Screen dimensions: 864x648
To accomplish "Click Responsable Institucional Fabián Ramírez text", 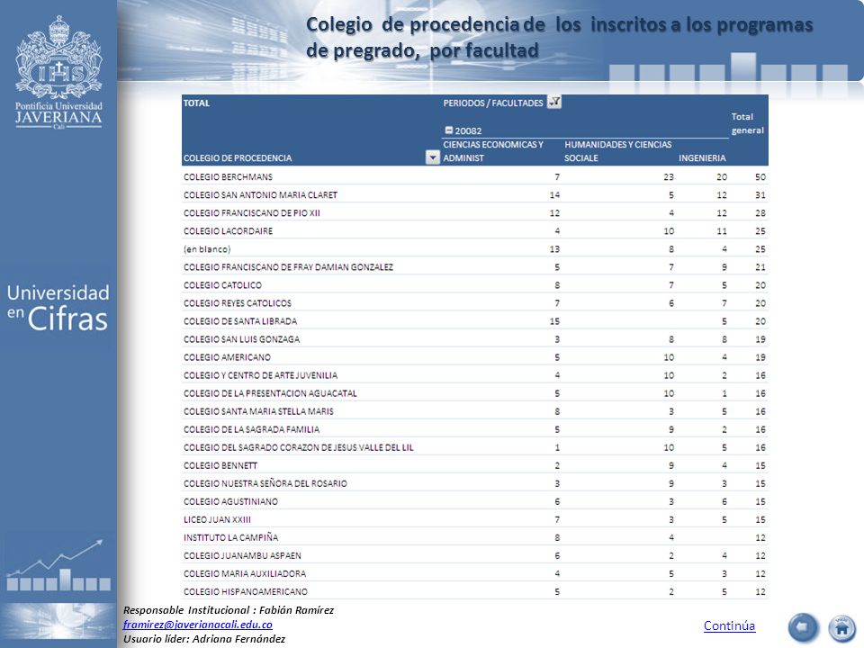I will click(x=229, y=610).
